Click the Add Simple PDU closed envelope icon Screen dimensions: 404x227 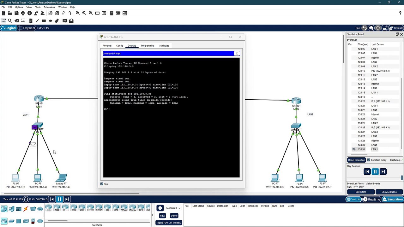pyautogui.click(x=65, y=21)
